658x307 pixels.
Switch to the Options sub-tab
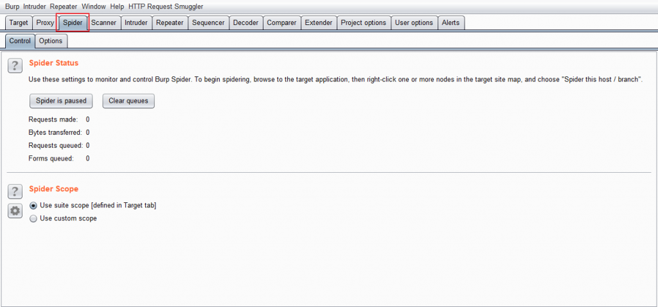tap(51, 40)
